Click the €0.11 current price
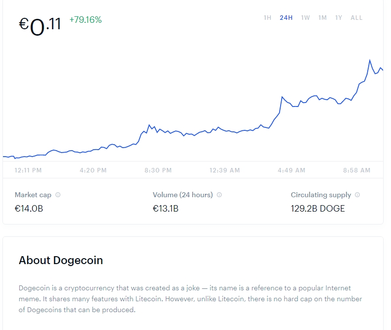The image size is (391, 330). point(40,25)
